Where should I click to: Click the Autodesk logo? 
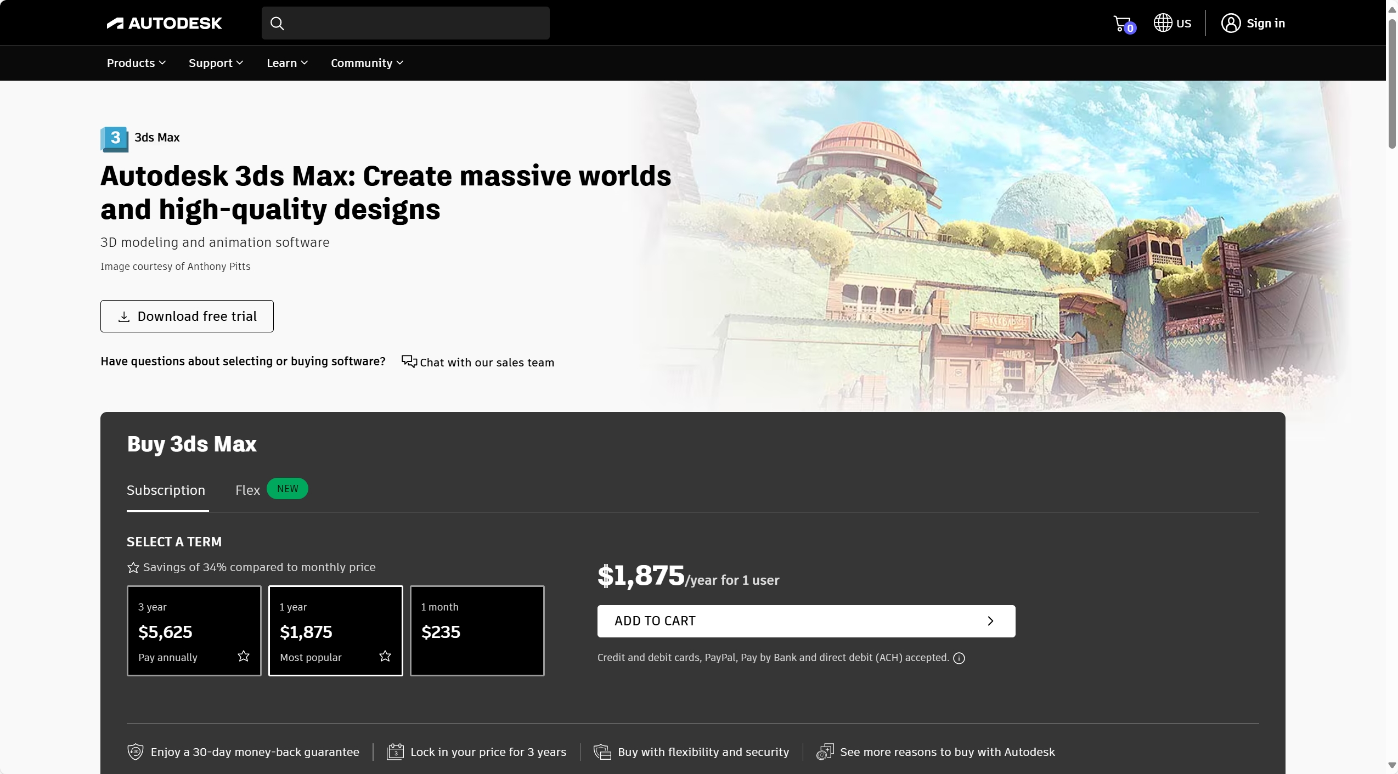(x=164, y=23)
